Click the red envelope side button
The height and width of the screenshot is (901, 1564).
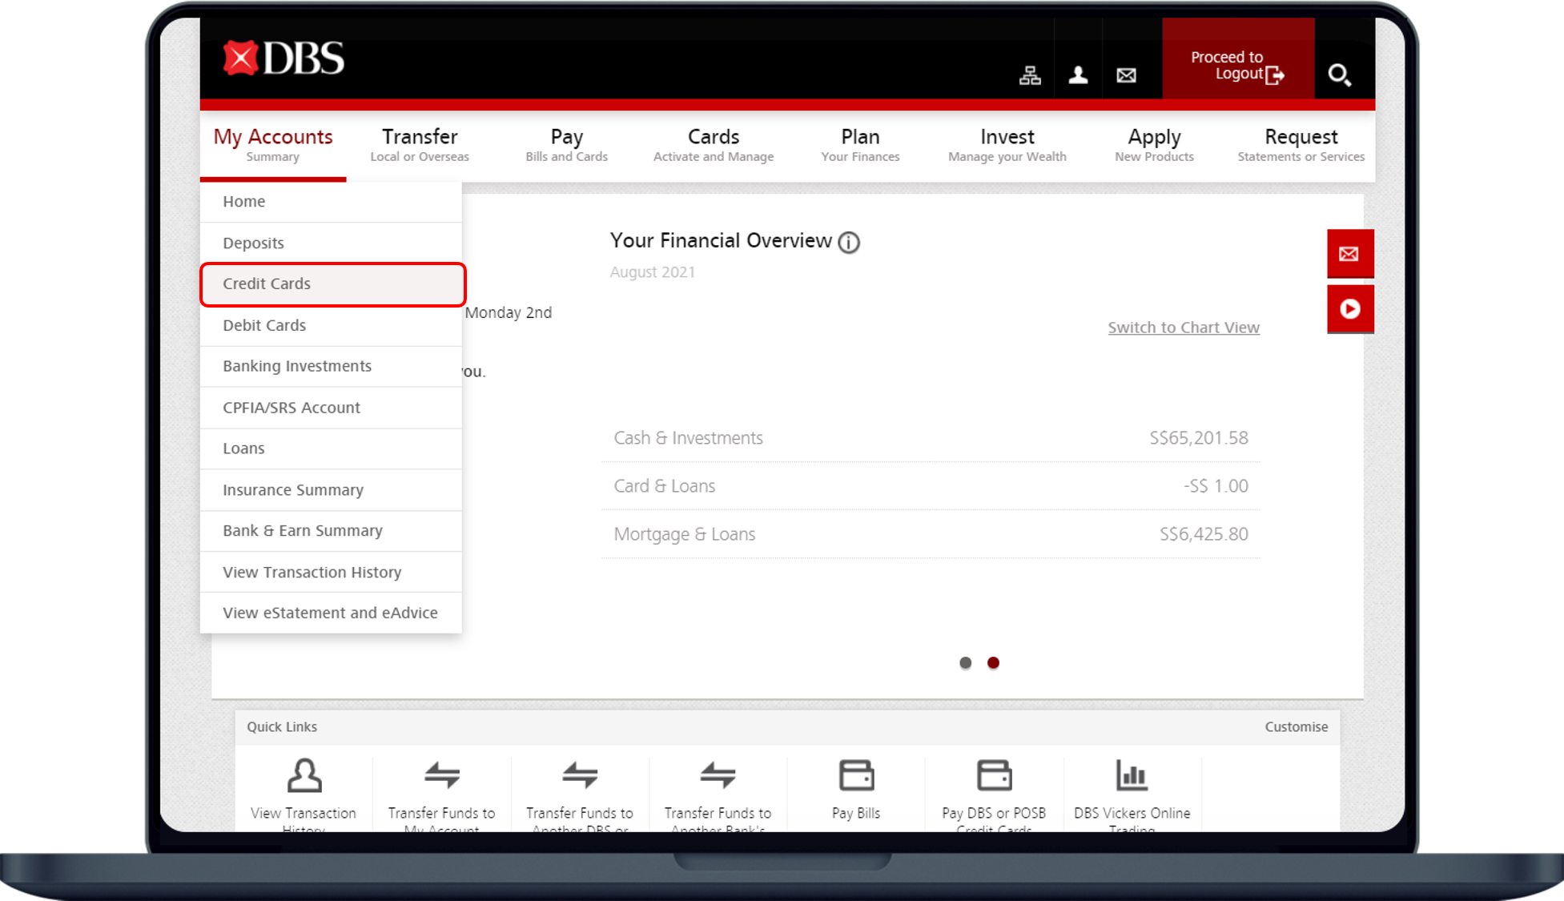click(x=1350, y=254)
